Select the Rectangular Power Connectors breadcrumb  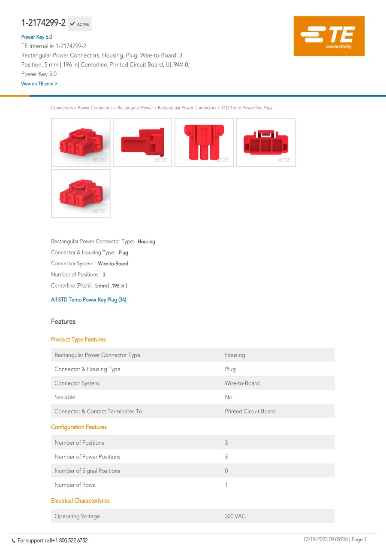[x=187, y=108]
